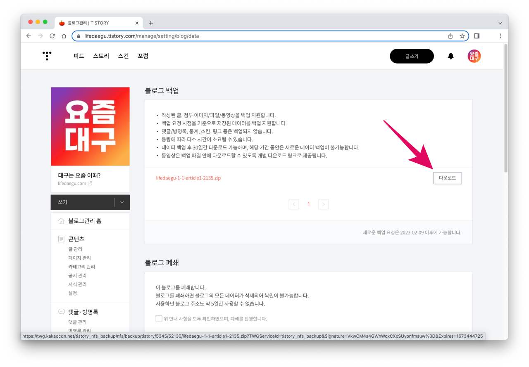Click the home icon beside 블로그관리 홈

[x=60, y=221]
